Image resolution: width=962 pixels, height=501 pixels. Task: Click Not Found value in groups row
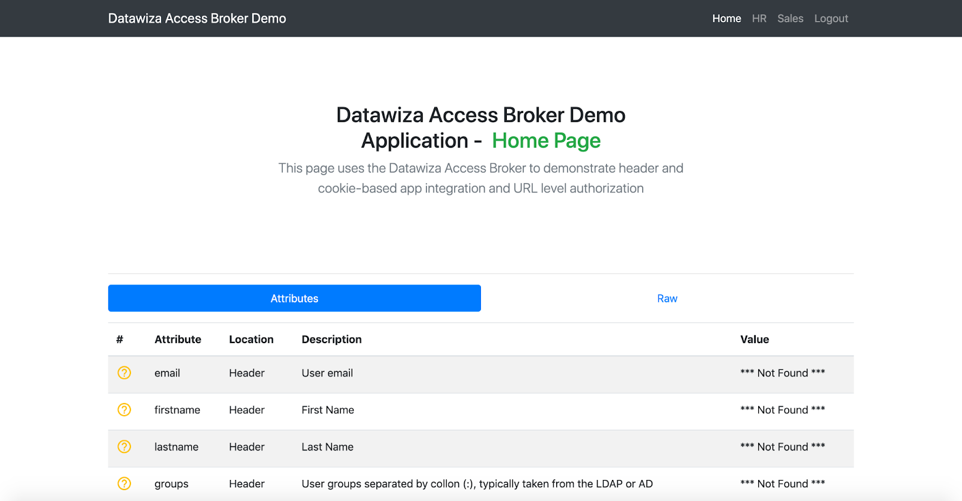pyautogui.click(x=783, y=484)
